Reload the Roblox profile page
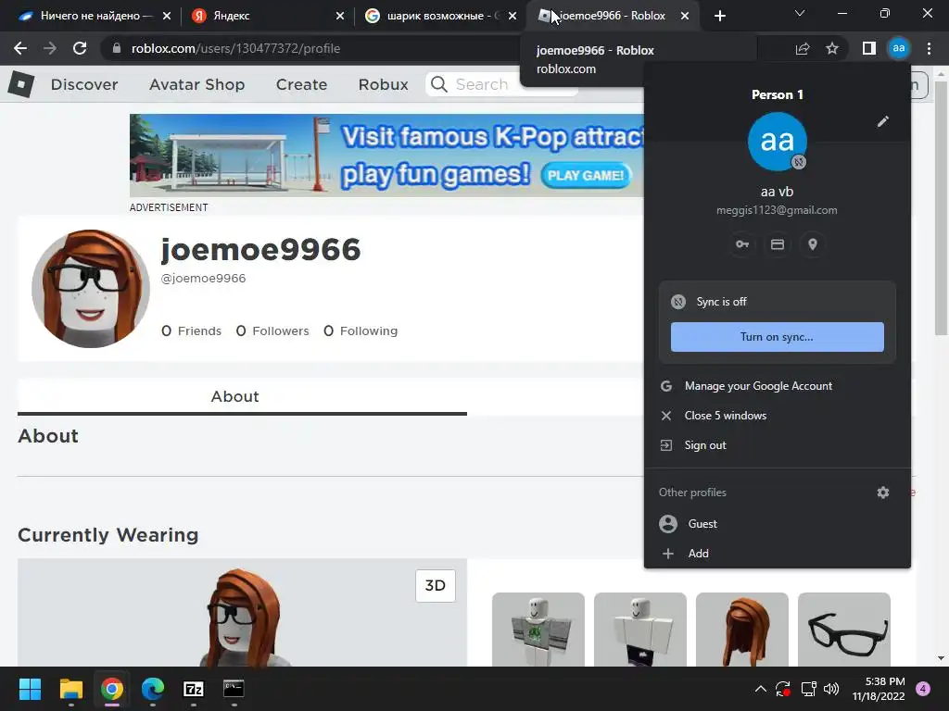Screen dimensions: 949x711 point(80,48)
